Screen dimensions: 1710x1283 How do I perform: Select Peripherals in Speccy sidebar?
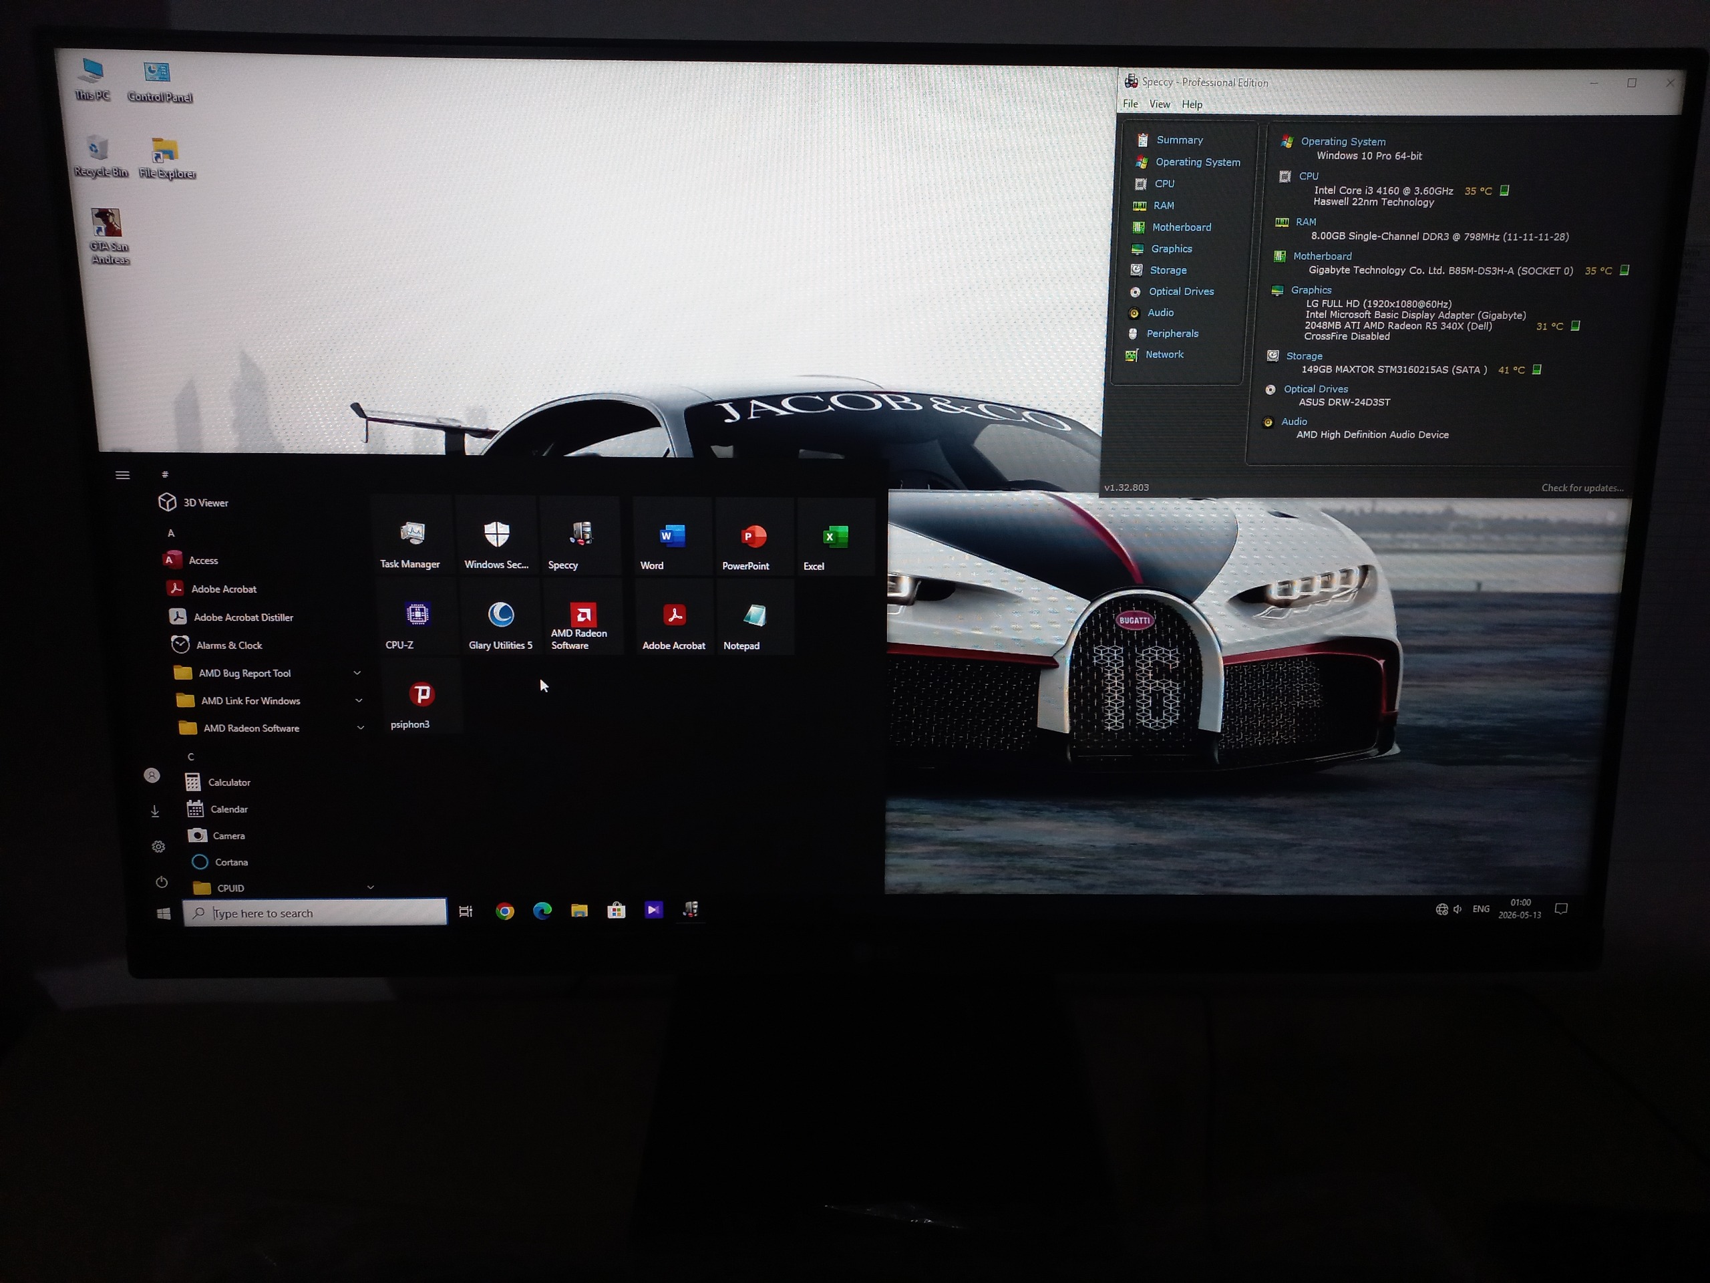(x=1163, y=333)
